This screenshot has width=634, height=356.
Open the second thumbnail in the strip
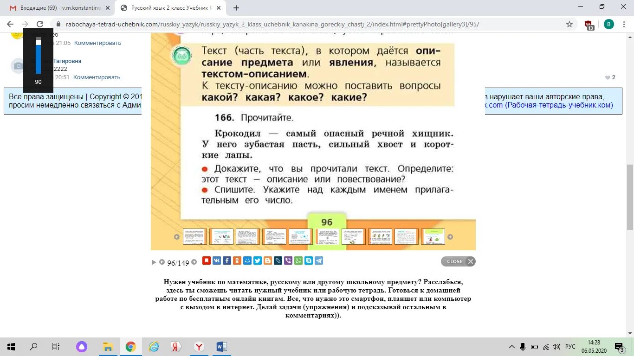(x=221, y=236)
